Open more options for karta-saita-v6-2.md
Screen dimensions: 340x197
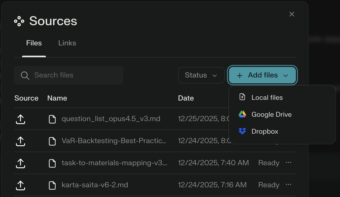pos(288,185)
